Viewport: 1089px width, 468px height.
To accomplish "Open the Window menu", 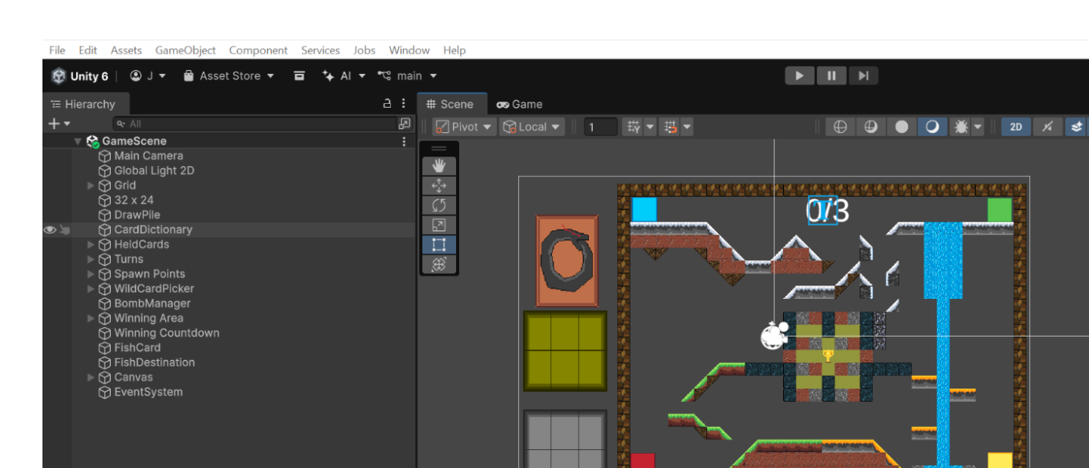I will (x=409, y=50).
